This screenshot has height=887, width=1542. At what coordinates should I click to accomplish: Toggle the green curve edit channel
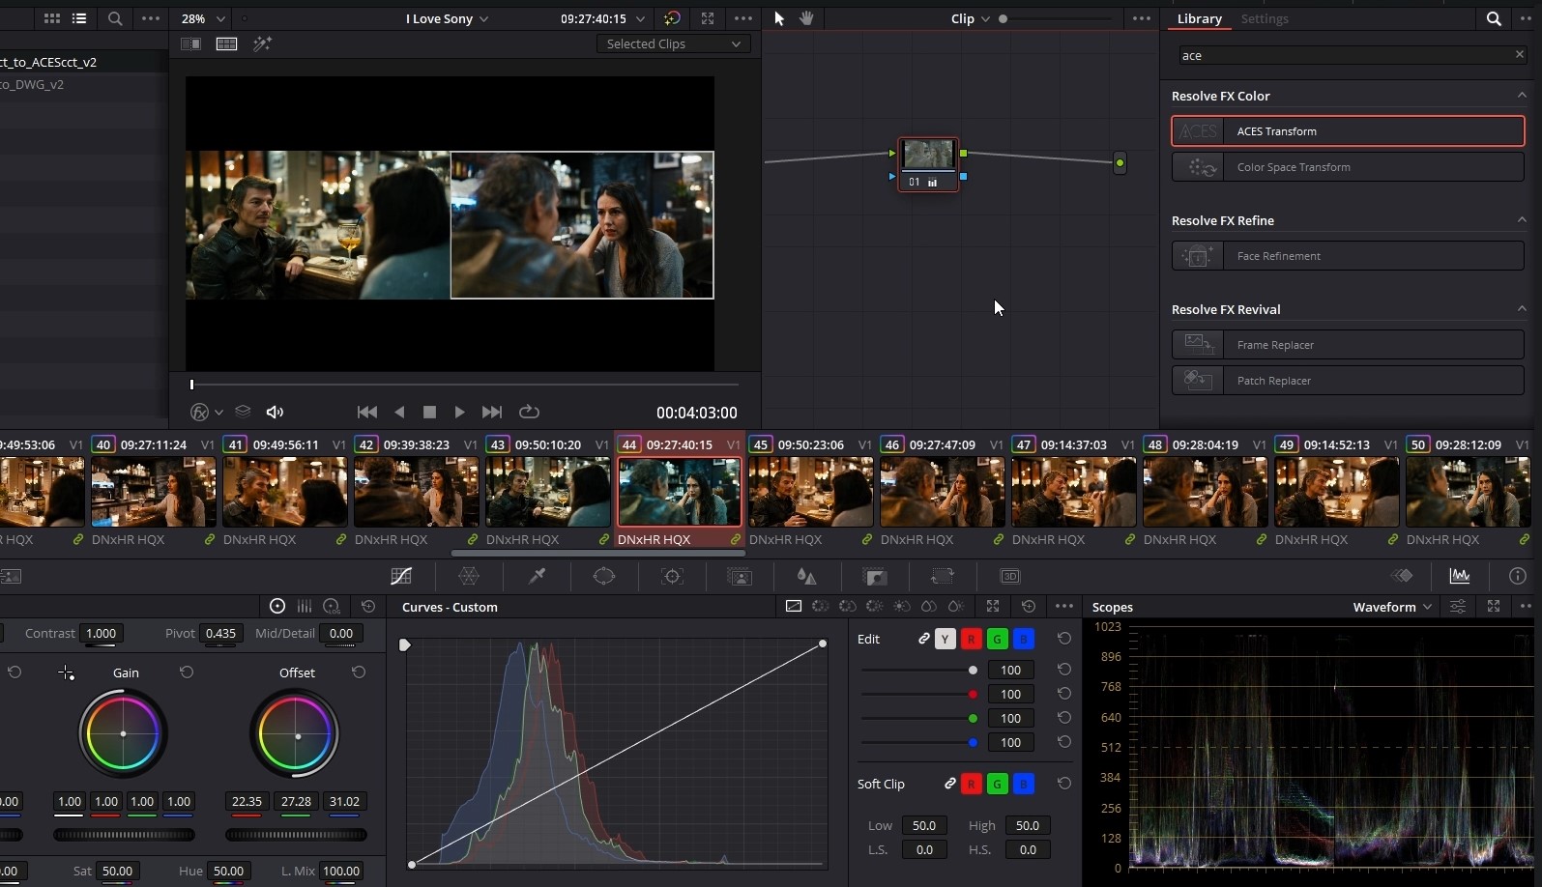998,639
